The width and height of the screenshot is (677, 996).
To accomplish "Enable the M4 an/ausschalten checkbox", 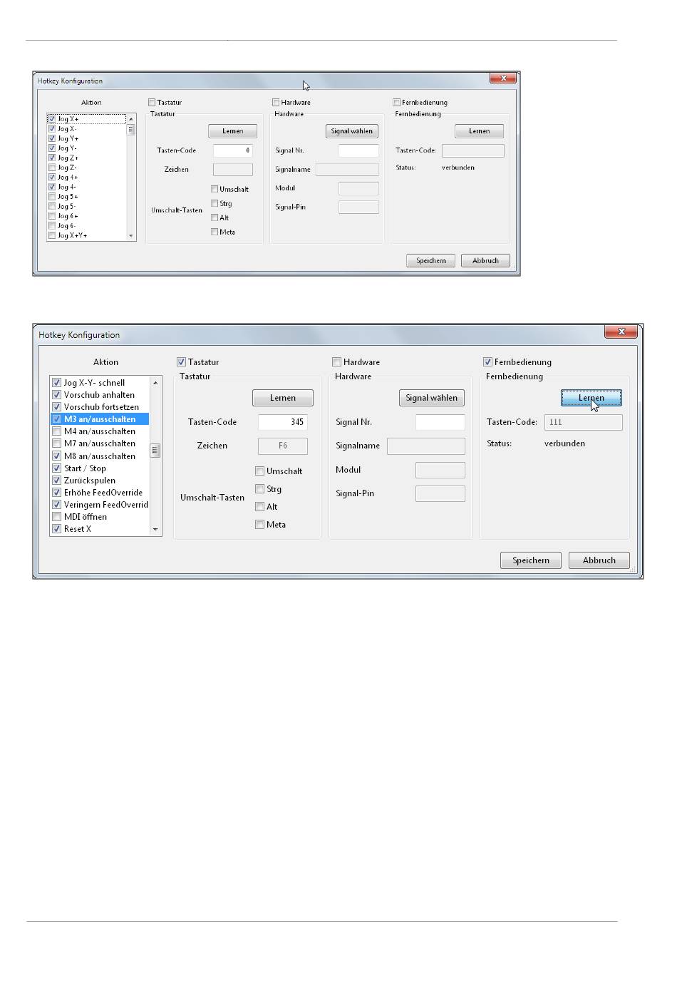I will click(57, 431).
